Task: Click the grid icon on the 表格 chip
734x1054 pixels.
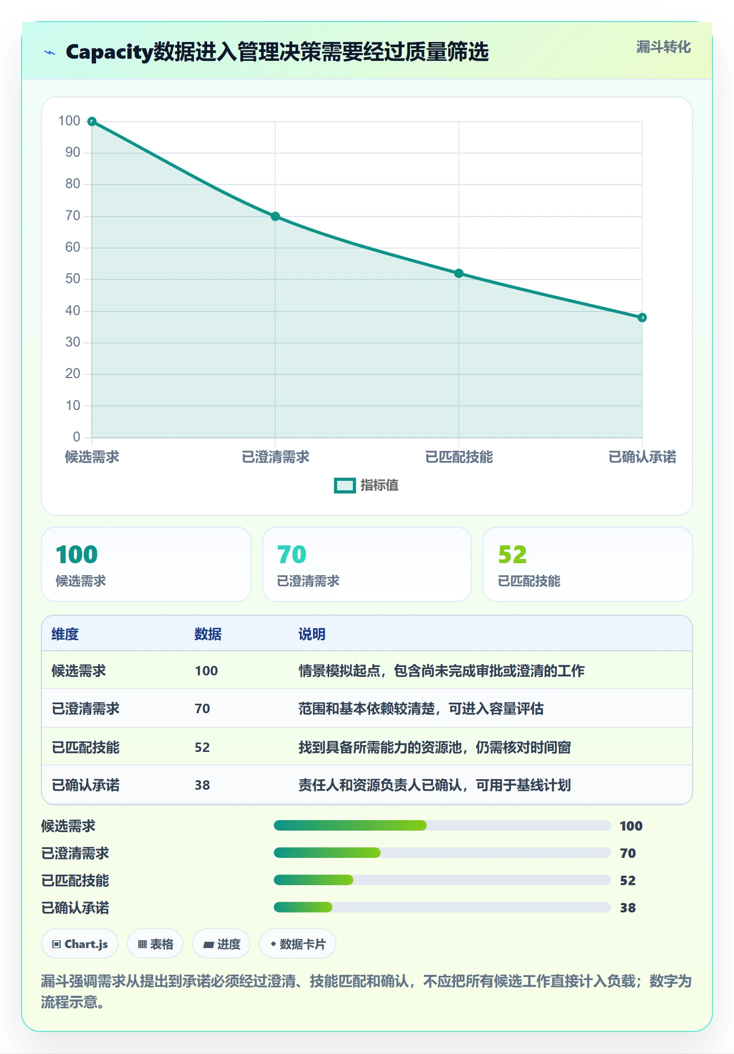Action: pyautogui.click(x=142, y=944)
